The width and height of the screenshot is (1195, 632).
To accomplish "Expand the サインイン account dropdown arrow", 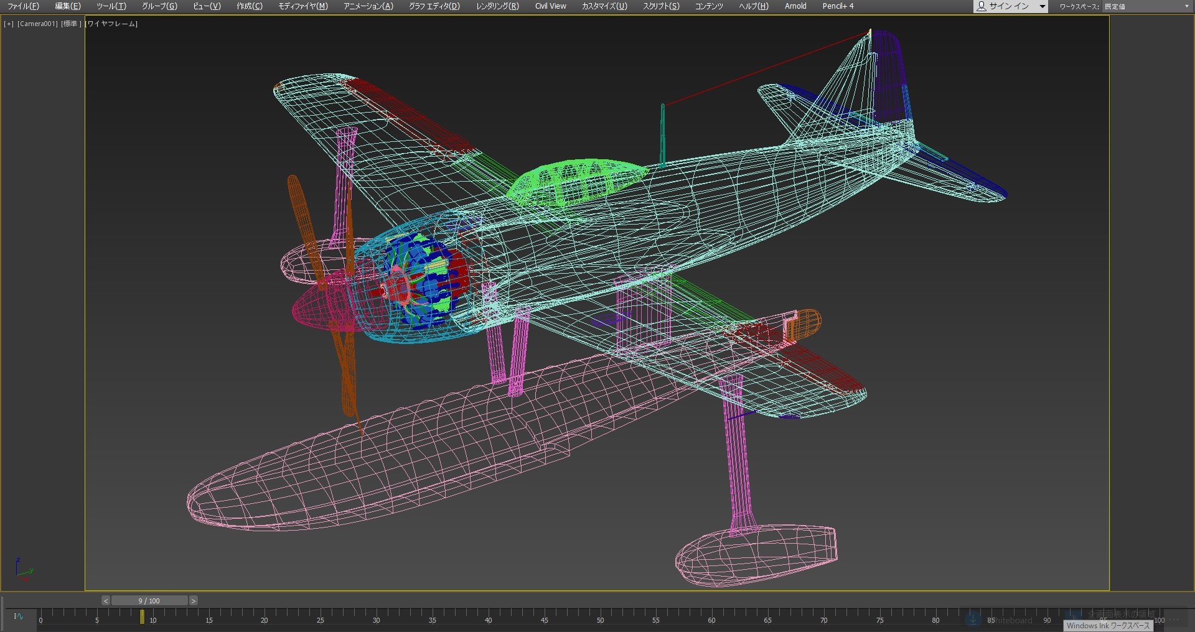I will tap(1043, 6).
